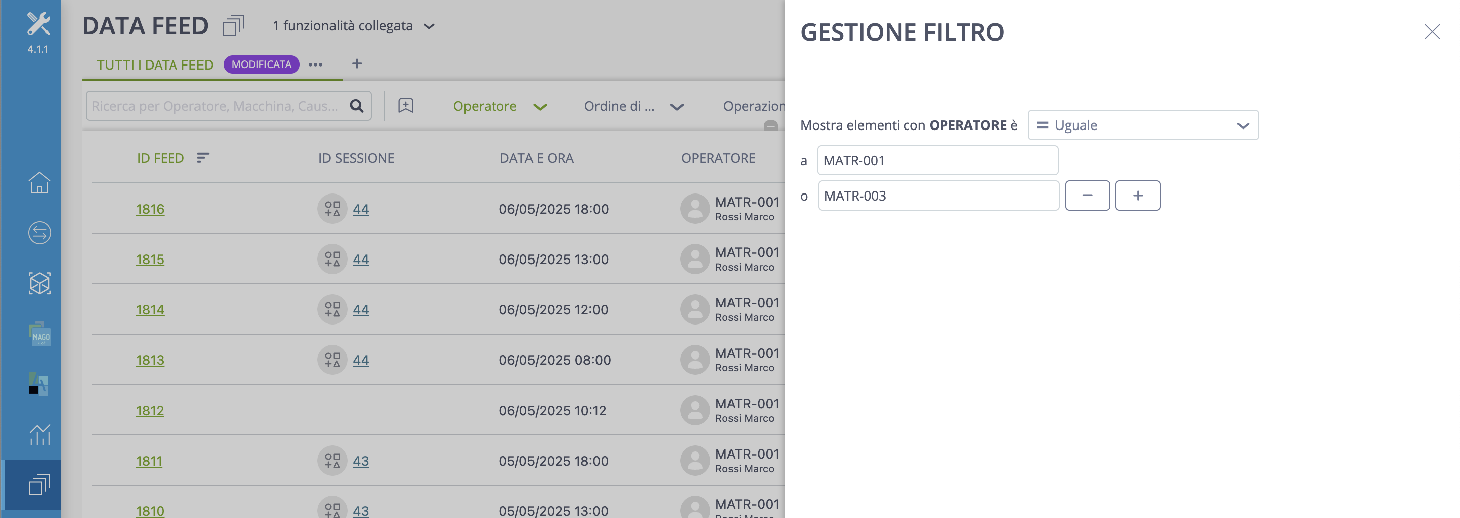Open feed link 1812
The height and width of the screenshot is (518, 1460).
pyautogui.click(x=150, y=411)
